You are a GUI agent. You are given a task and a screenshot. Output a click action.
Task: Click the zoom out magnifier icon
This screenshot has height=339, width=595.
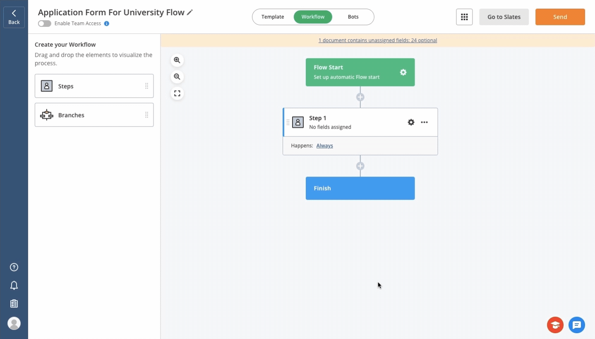[177, 77]
